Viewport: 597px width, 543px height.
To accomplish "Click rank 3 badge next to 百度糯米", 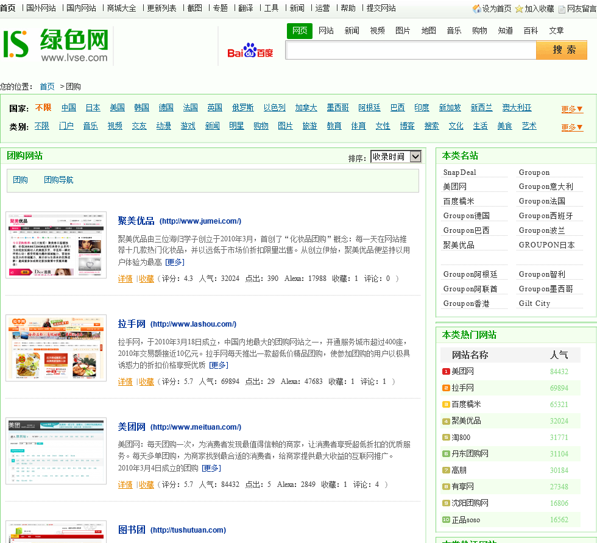I will (446, 405).
